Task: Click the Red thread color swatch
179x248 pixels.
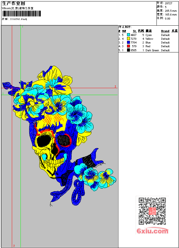Action: (x=128, y=46)
